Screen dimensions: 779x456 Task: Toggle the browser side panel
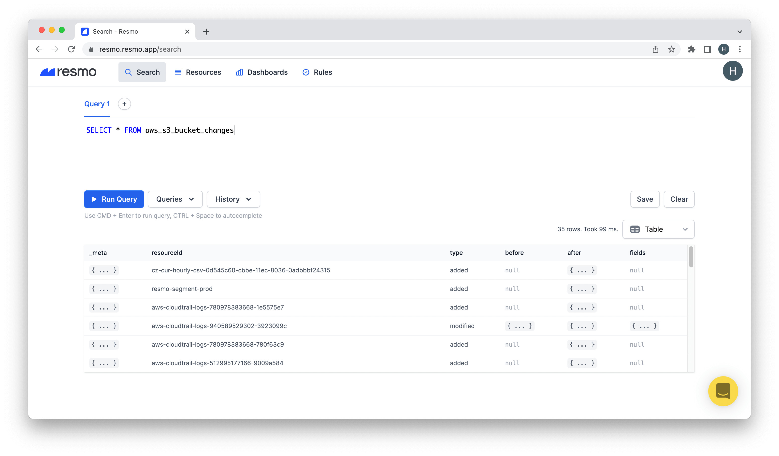coord(707,49)
